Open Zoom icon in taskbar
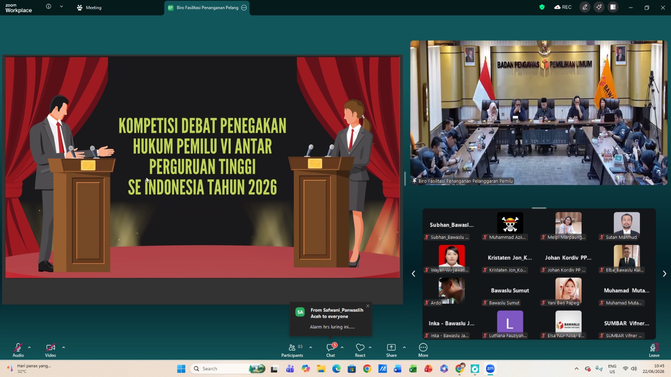The width and height of the screenshot is (671, 377). point(490,369)
